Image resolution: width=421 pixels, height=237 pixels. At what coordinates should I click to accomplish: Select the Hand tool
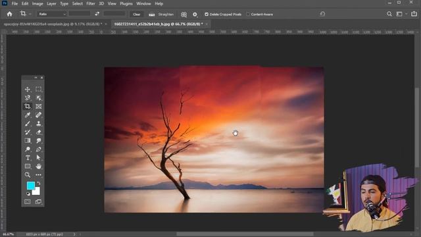pyautogui.click(x=38, y=167)
